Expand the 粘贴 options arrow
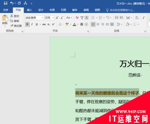The image size is (150, 124). (x=5, y=26)
